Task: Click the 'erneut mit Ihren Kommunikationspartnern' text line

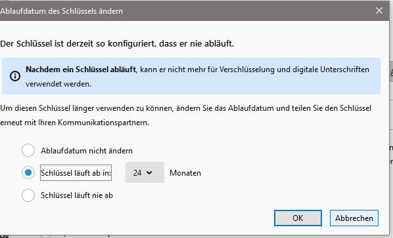Action: click(74, 123)
